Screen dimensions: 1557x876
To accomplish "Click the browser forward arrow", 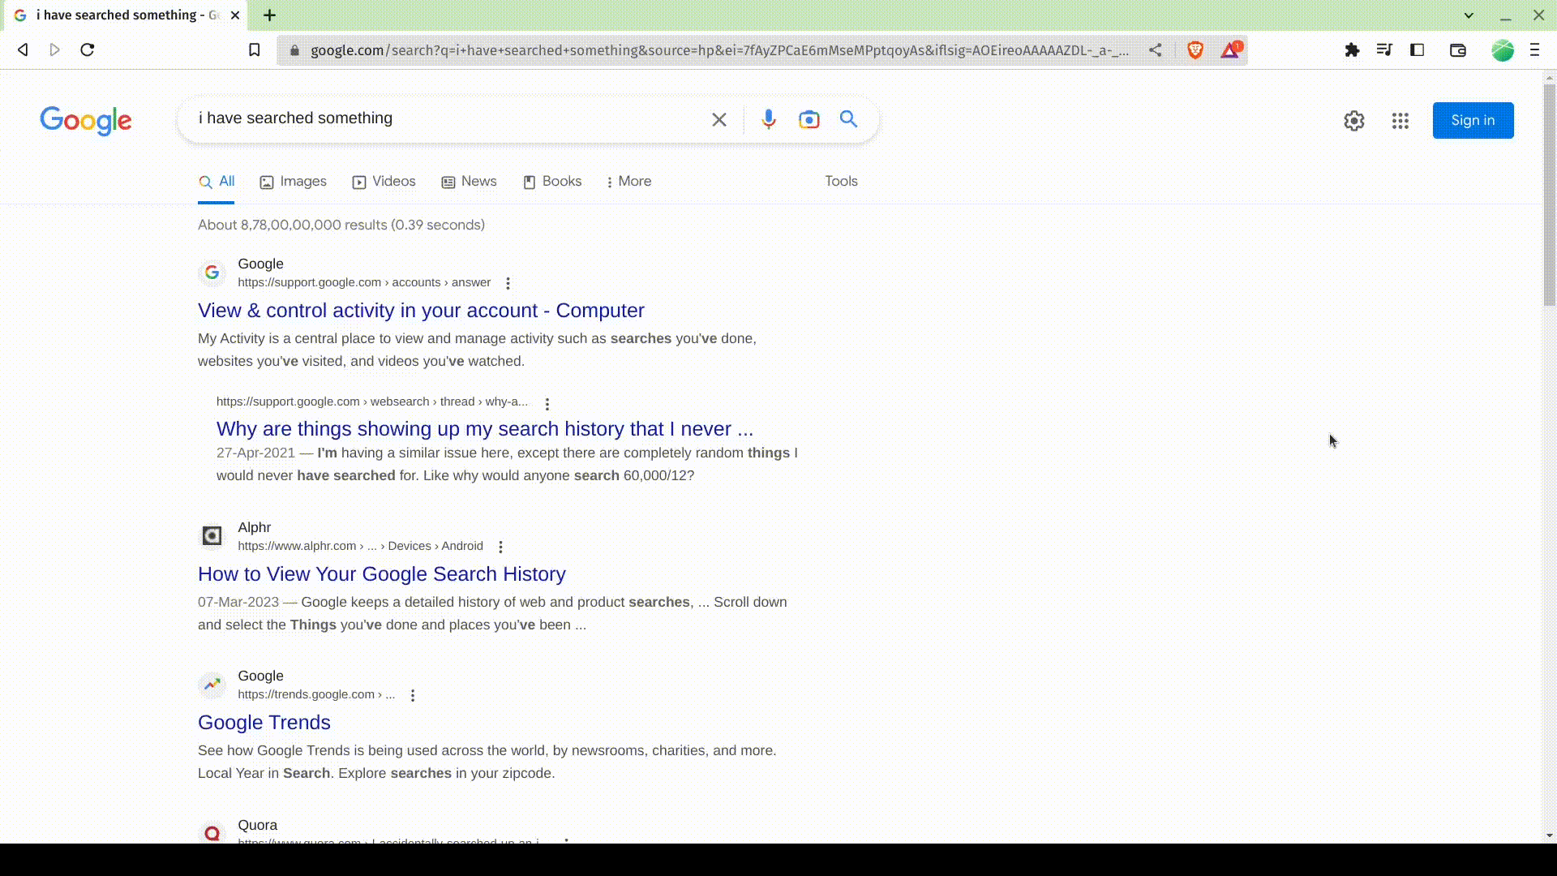I will coord(54,50).
